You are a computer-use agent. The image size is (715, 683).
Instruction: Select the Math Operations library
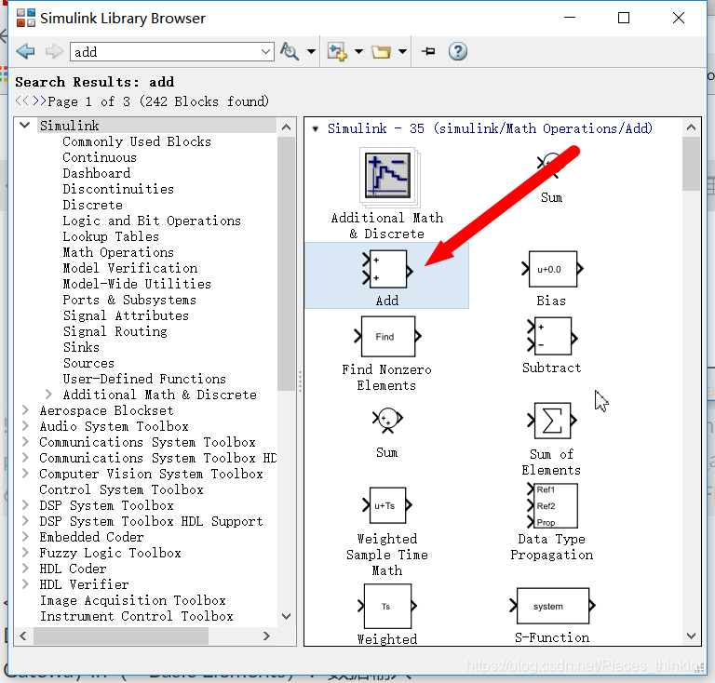[x=118, y=252]
